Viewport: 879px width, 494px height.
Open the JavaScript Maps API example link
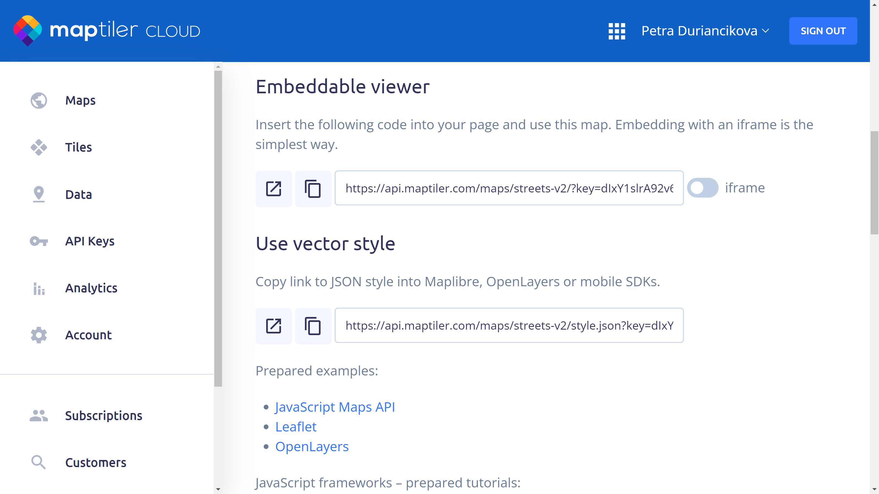pos(335,407)
